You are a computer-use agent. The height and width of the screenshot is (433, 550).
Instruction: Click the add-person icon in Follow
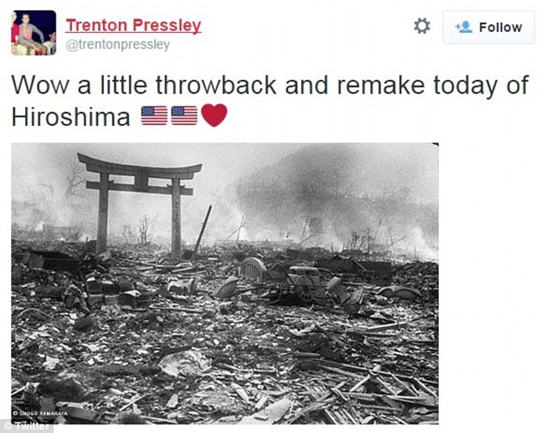tap(463, 27)
